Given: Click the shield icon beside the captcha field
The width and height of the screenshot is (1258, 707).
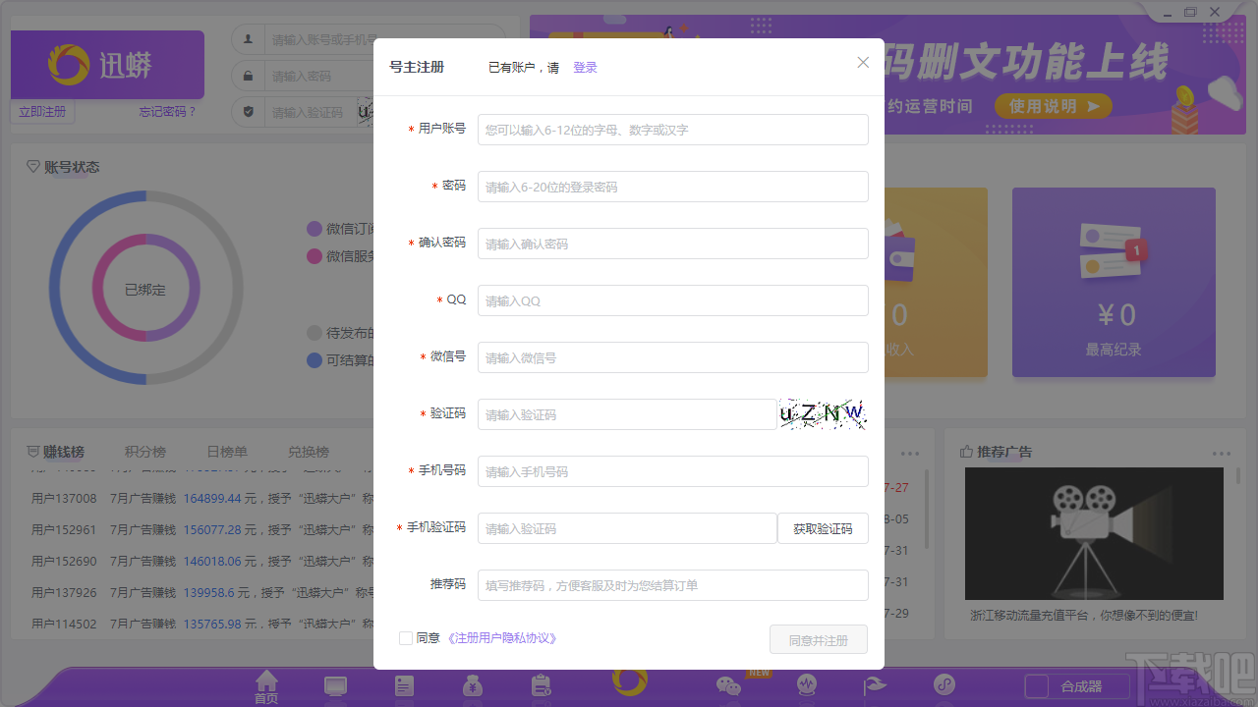Looking at the screenshot, I should point(248,112).
